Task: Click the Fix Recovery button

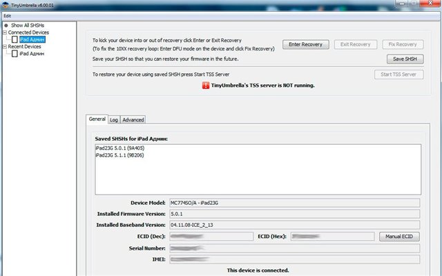Action: point(403,44)
